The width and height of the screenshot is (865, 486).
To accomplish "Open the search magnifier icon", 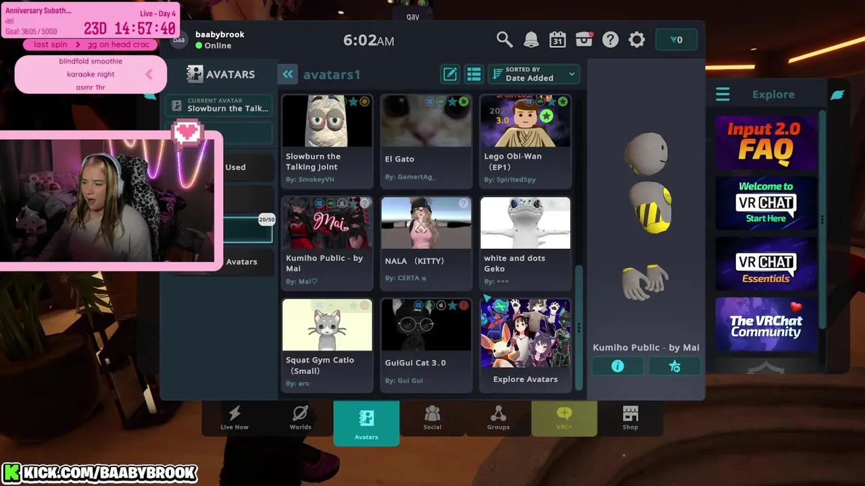I will [x=505, y=40].
